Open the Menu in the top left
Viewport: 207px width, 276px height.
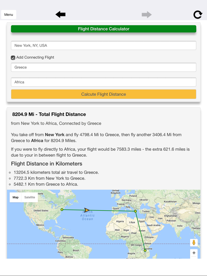[x=9, y=14]
